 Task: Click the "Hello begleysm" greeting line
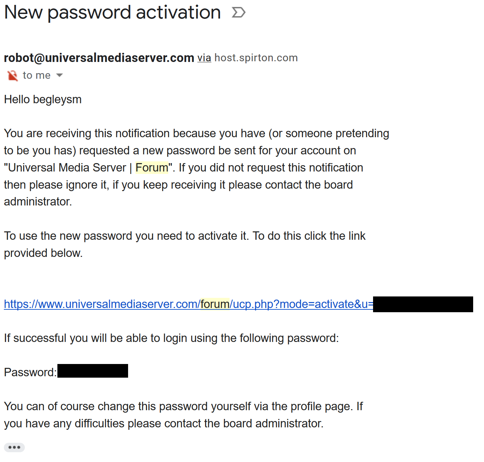[x=43, y=99]
